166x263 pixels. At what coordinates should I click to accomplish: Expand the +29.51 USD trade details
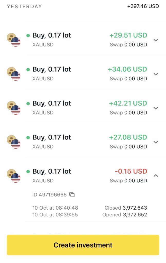[x=155, y=40]
